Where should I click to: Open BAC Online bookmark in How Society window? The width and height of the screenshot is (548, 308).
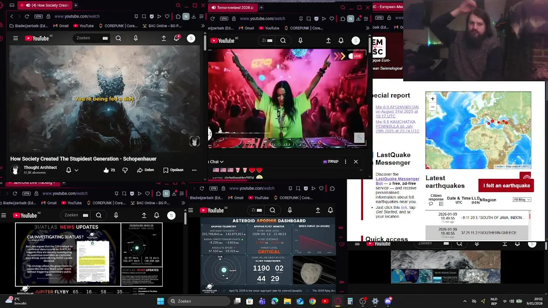pos(161,26)
